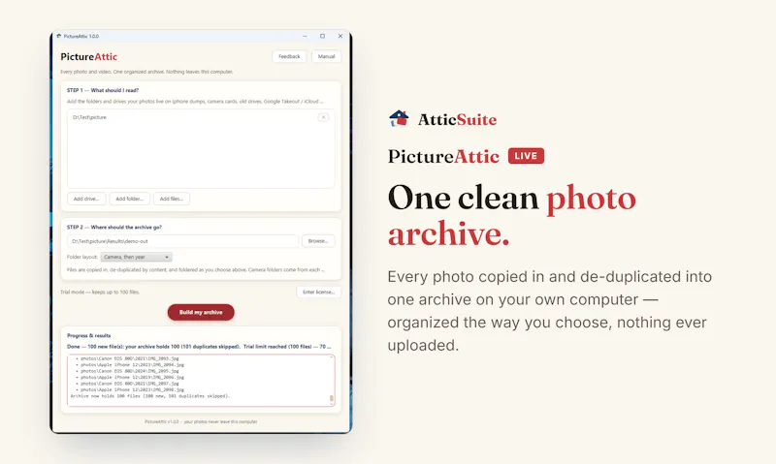Viewport: 776px width, 464px height.
Task: Click the 'STEP 2 — Where should the archive go?' heading
Action: click(x=114, y=228)
